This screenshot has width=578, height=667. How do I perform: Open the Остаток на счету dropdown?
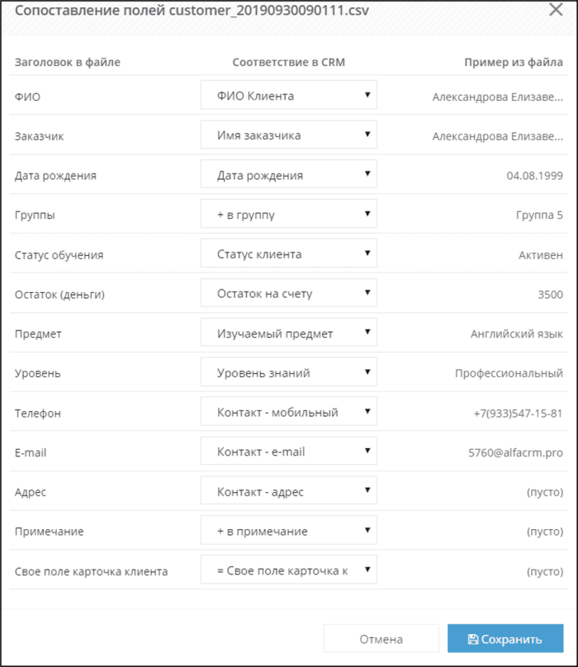pos(289,293)
